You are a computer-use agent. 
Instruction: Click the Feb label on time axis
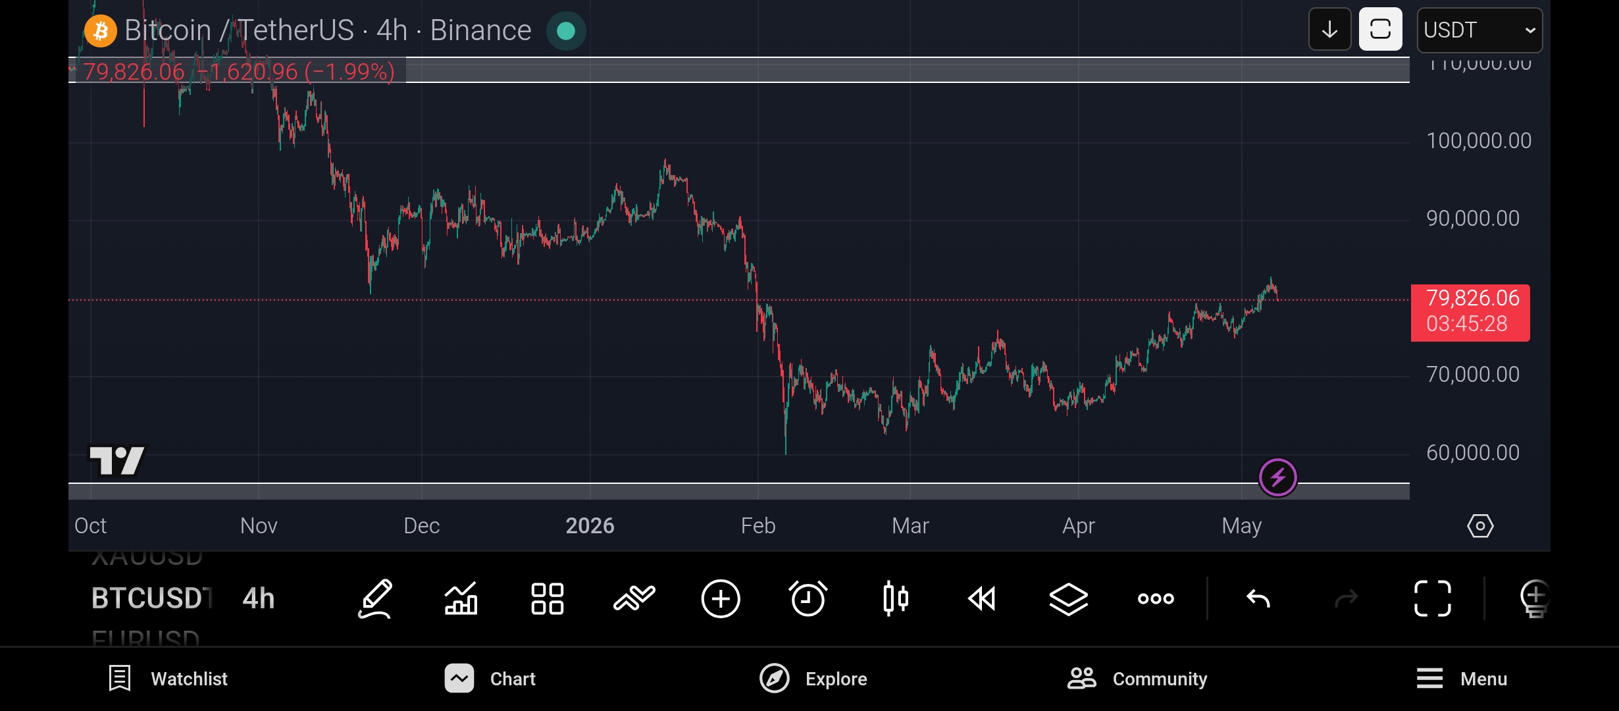(758, 526)
